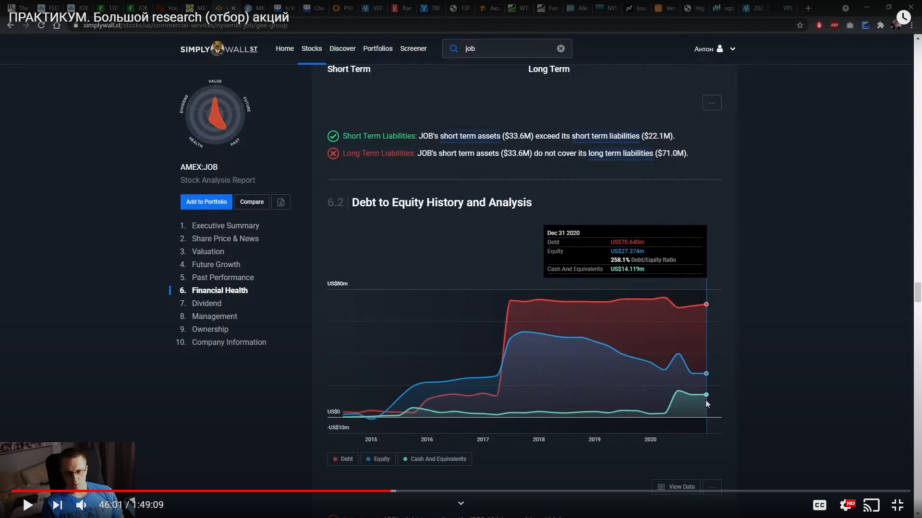The width and height of the screenshot is (922, 518).
Task: Click the Watch Later clock icon
Action: (x=903, y=18)
